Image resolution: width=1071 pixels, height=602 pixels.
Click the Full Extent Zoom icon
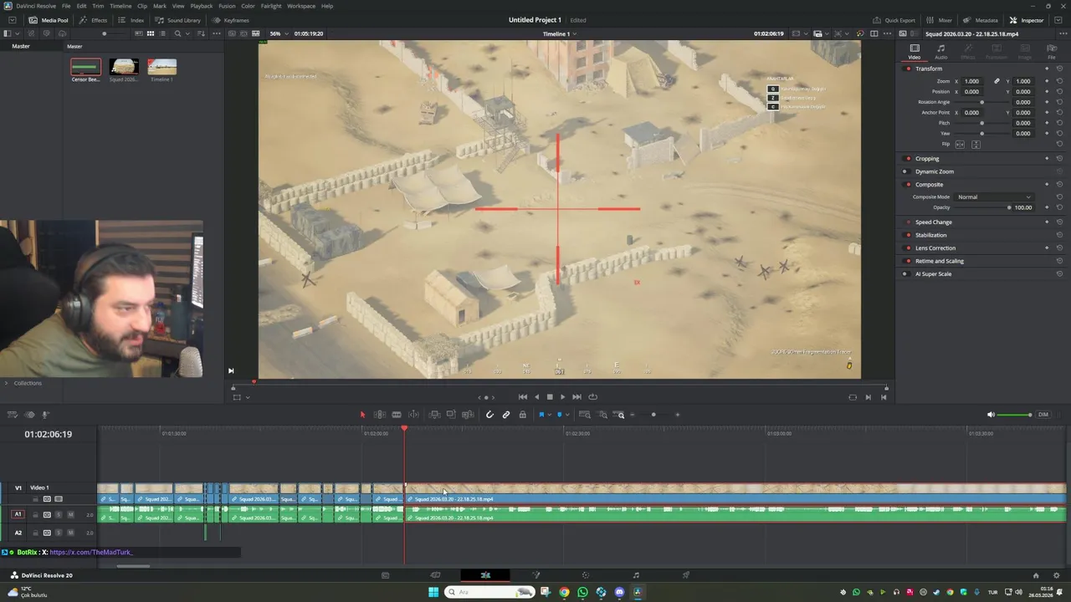tap(585, 415)
